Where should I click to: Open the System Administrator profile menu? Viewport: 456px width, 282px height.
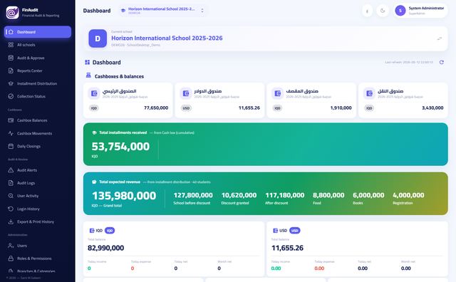pos(420,11)
